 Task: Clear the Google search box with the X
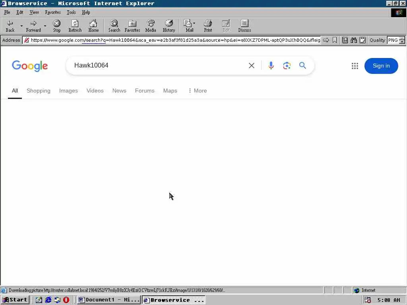coord(252,66)
